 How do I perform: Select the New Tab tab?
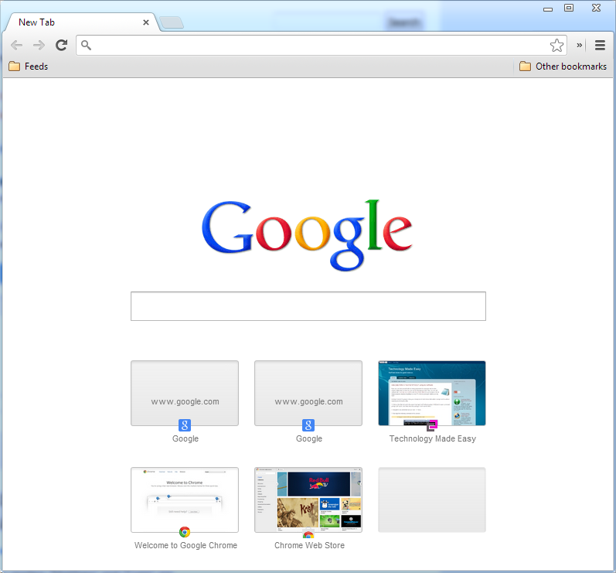coord(80,22)
